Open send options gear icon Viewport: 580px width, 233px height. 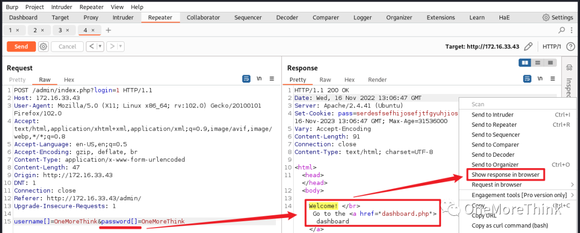[x=44, y=47]
